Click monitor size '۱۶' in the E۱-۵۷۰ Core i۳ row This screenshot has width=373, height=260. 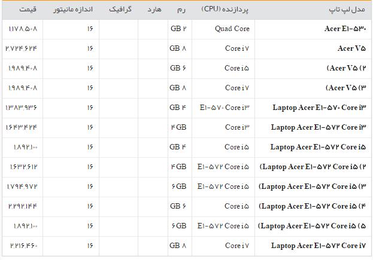click(90, 108)
